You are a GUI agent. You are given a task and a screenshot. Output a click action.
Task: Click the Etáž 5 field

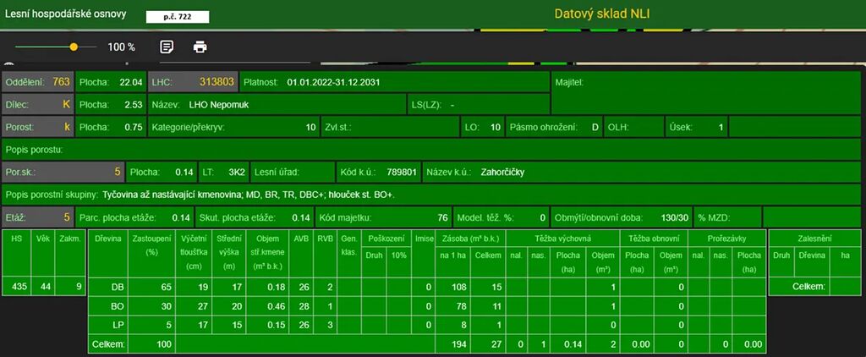pyautogui.click(x=38, y=217)
